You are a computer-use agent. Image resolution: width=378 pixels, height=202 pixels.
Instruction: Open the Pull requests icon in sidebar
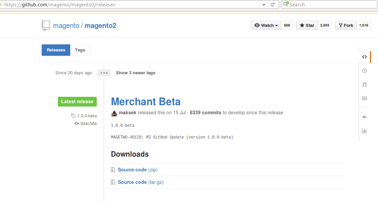click(x=365, y=85)
